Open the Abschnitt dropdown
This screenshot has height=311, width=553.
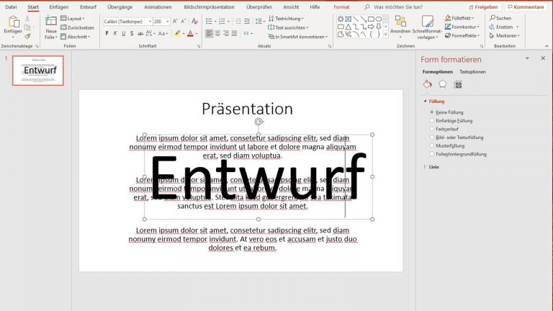coord(76,37)
